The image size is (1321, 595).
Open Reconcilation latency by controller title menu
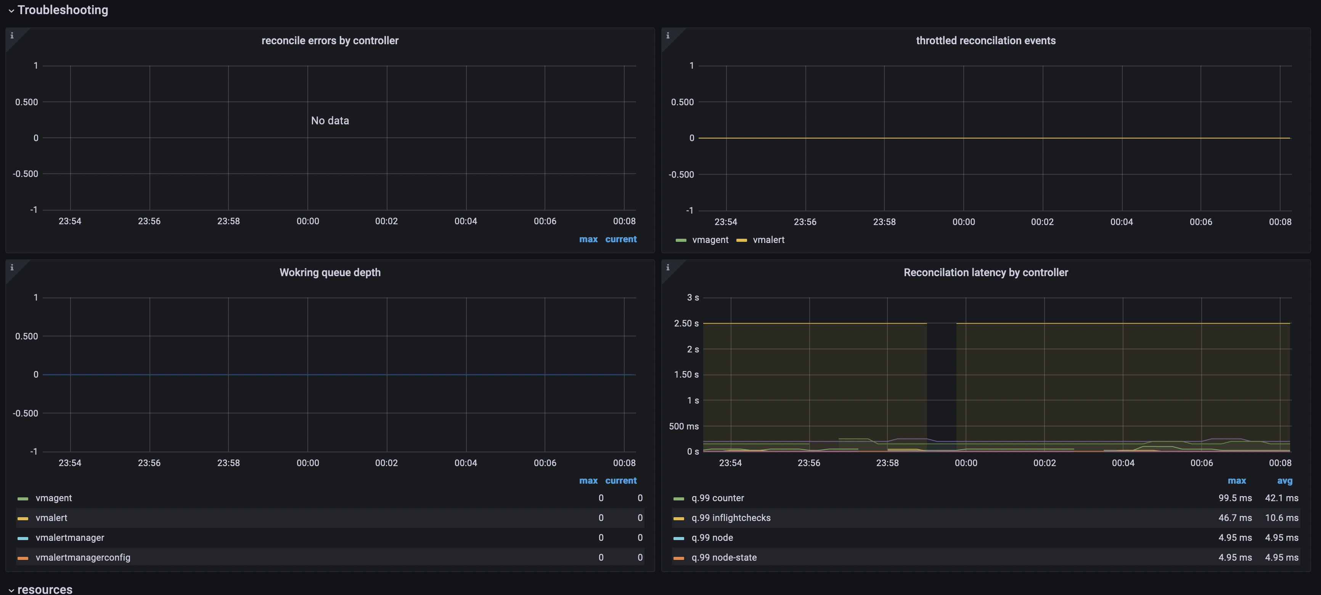[985, 272]
